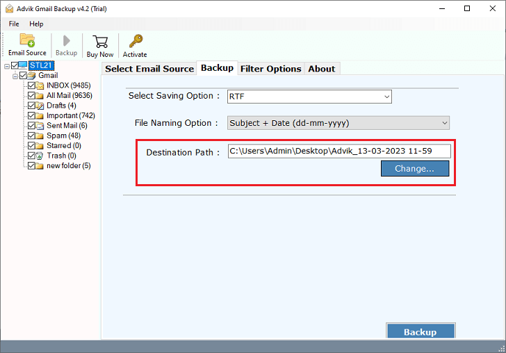Click the Advik app icon in title bar
This screenshot has height=353, width=506.
pos(9,9)
